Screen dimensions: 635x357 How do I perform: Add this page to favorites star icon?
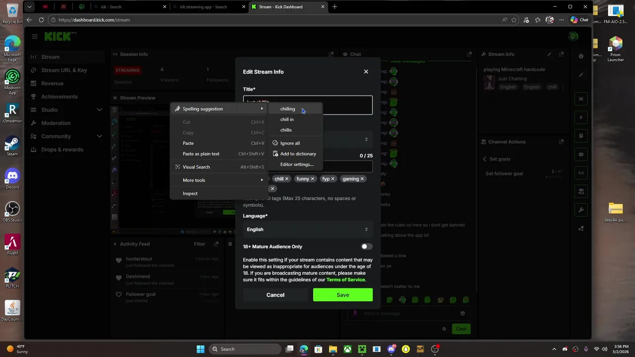[514, 20]
